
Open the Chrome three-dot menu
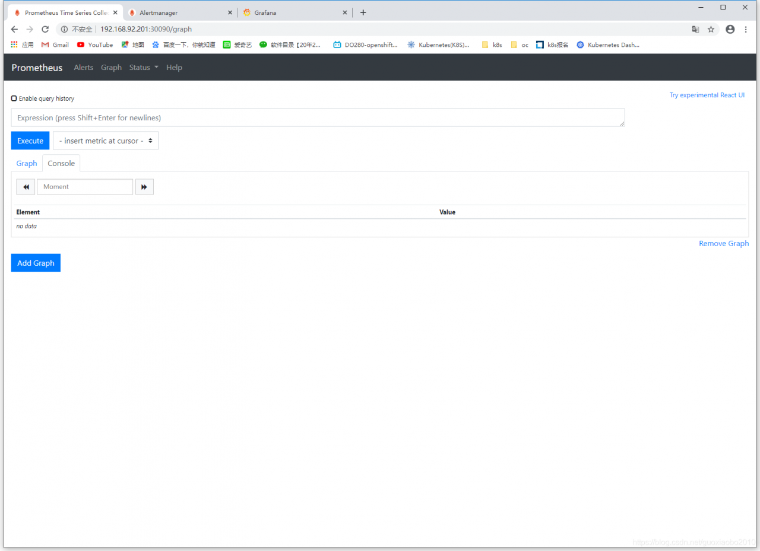(x=746, y=29)
